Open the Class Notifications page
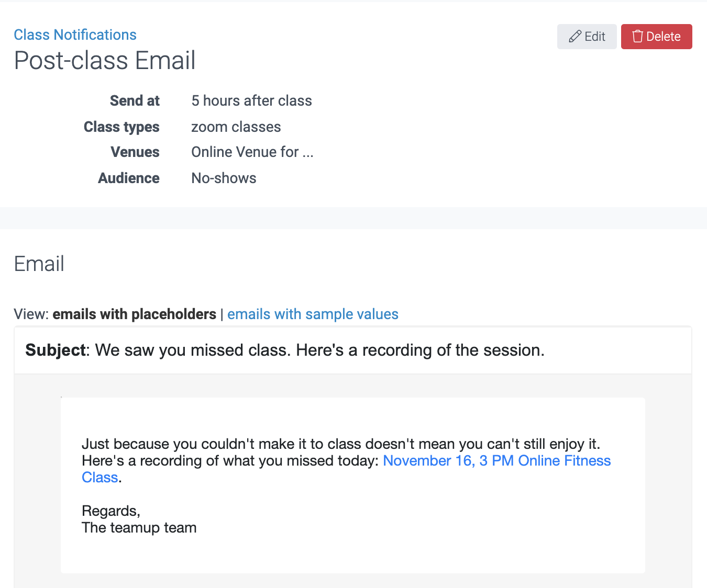The height and width of the screenshot is (588, 707). (75, 35)
